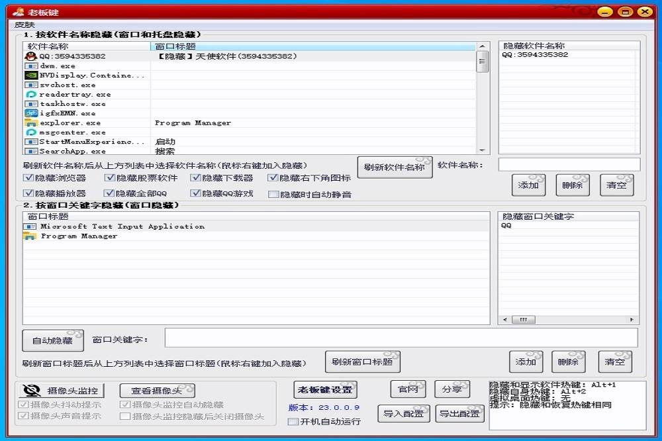Toggle 隐藏下载器 checkbox
The image size is (662, 441).
[x=195, y=178]
